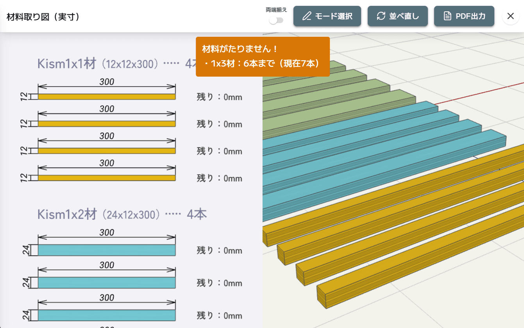Toggle the 両端揃え switch

tap(276, 20)
